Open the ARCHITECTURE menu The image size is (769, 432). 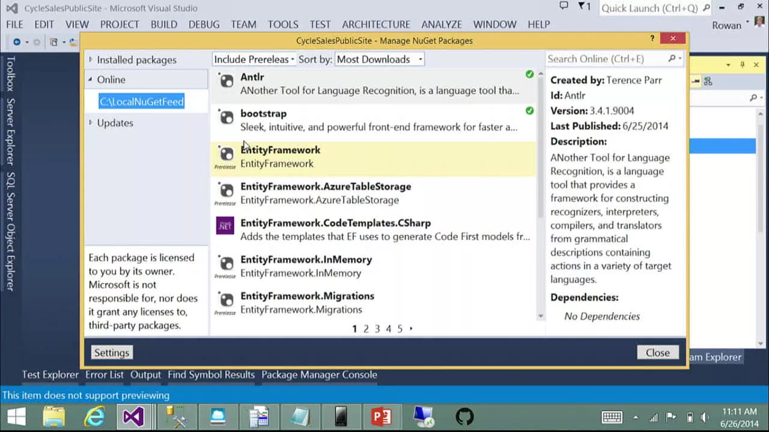point(376,24)
